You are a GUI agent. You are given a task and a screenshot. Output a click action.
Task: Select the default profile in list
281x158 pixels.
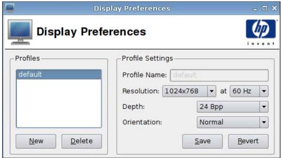(x=59, y=74)
